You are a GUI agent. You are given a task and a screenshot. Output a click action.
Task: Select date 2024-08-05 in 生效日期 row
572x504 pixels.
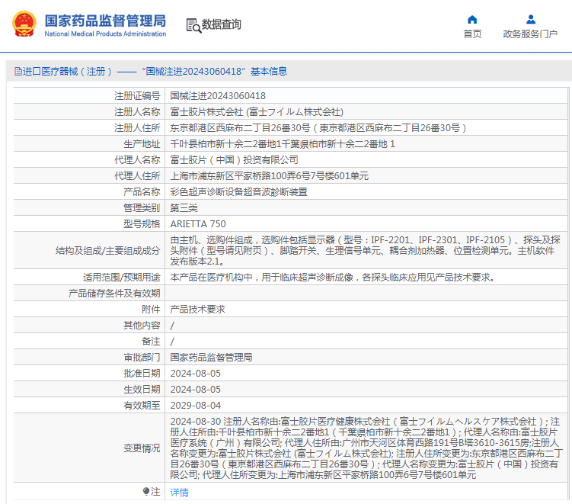(x=196, y=390)
